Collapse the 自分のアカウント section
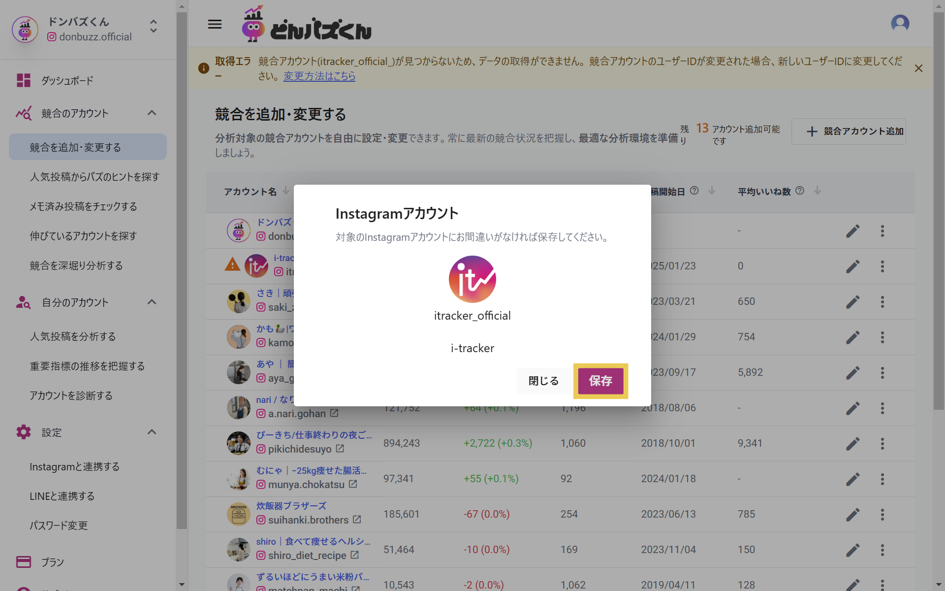 [152, 302]
